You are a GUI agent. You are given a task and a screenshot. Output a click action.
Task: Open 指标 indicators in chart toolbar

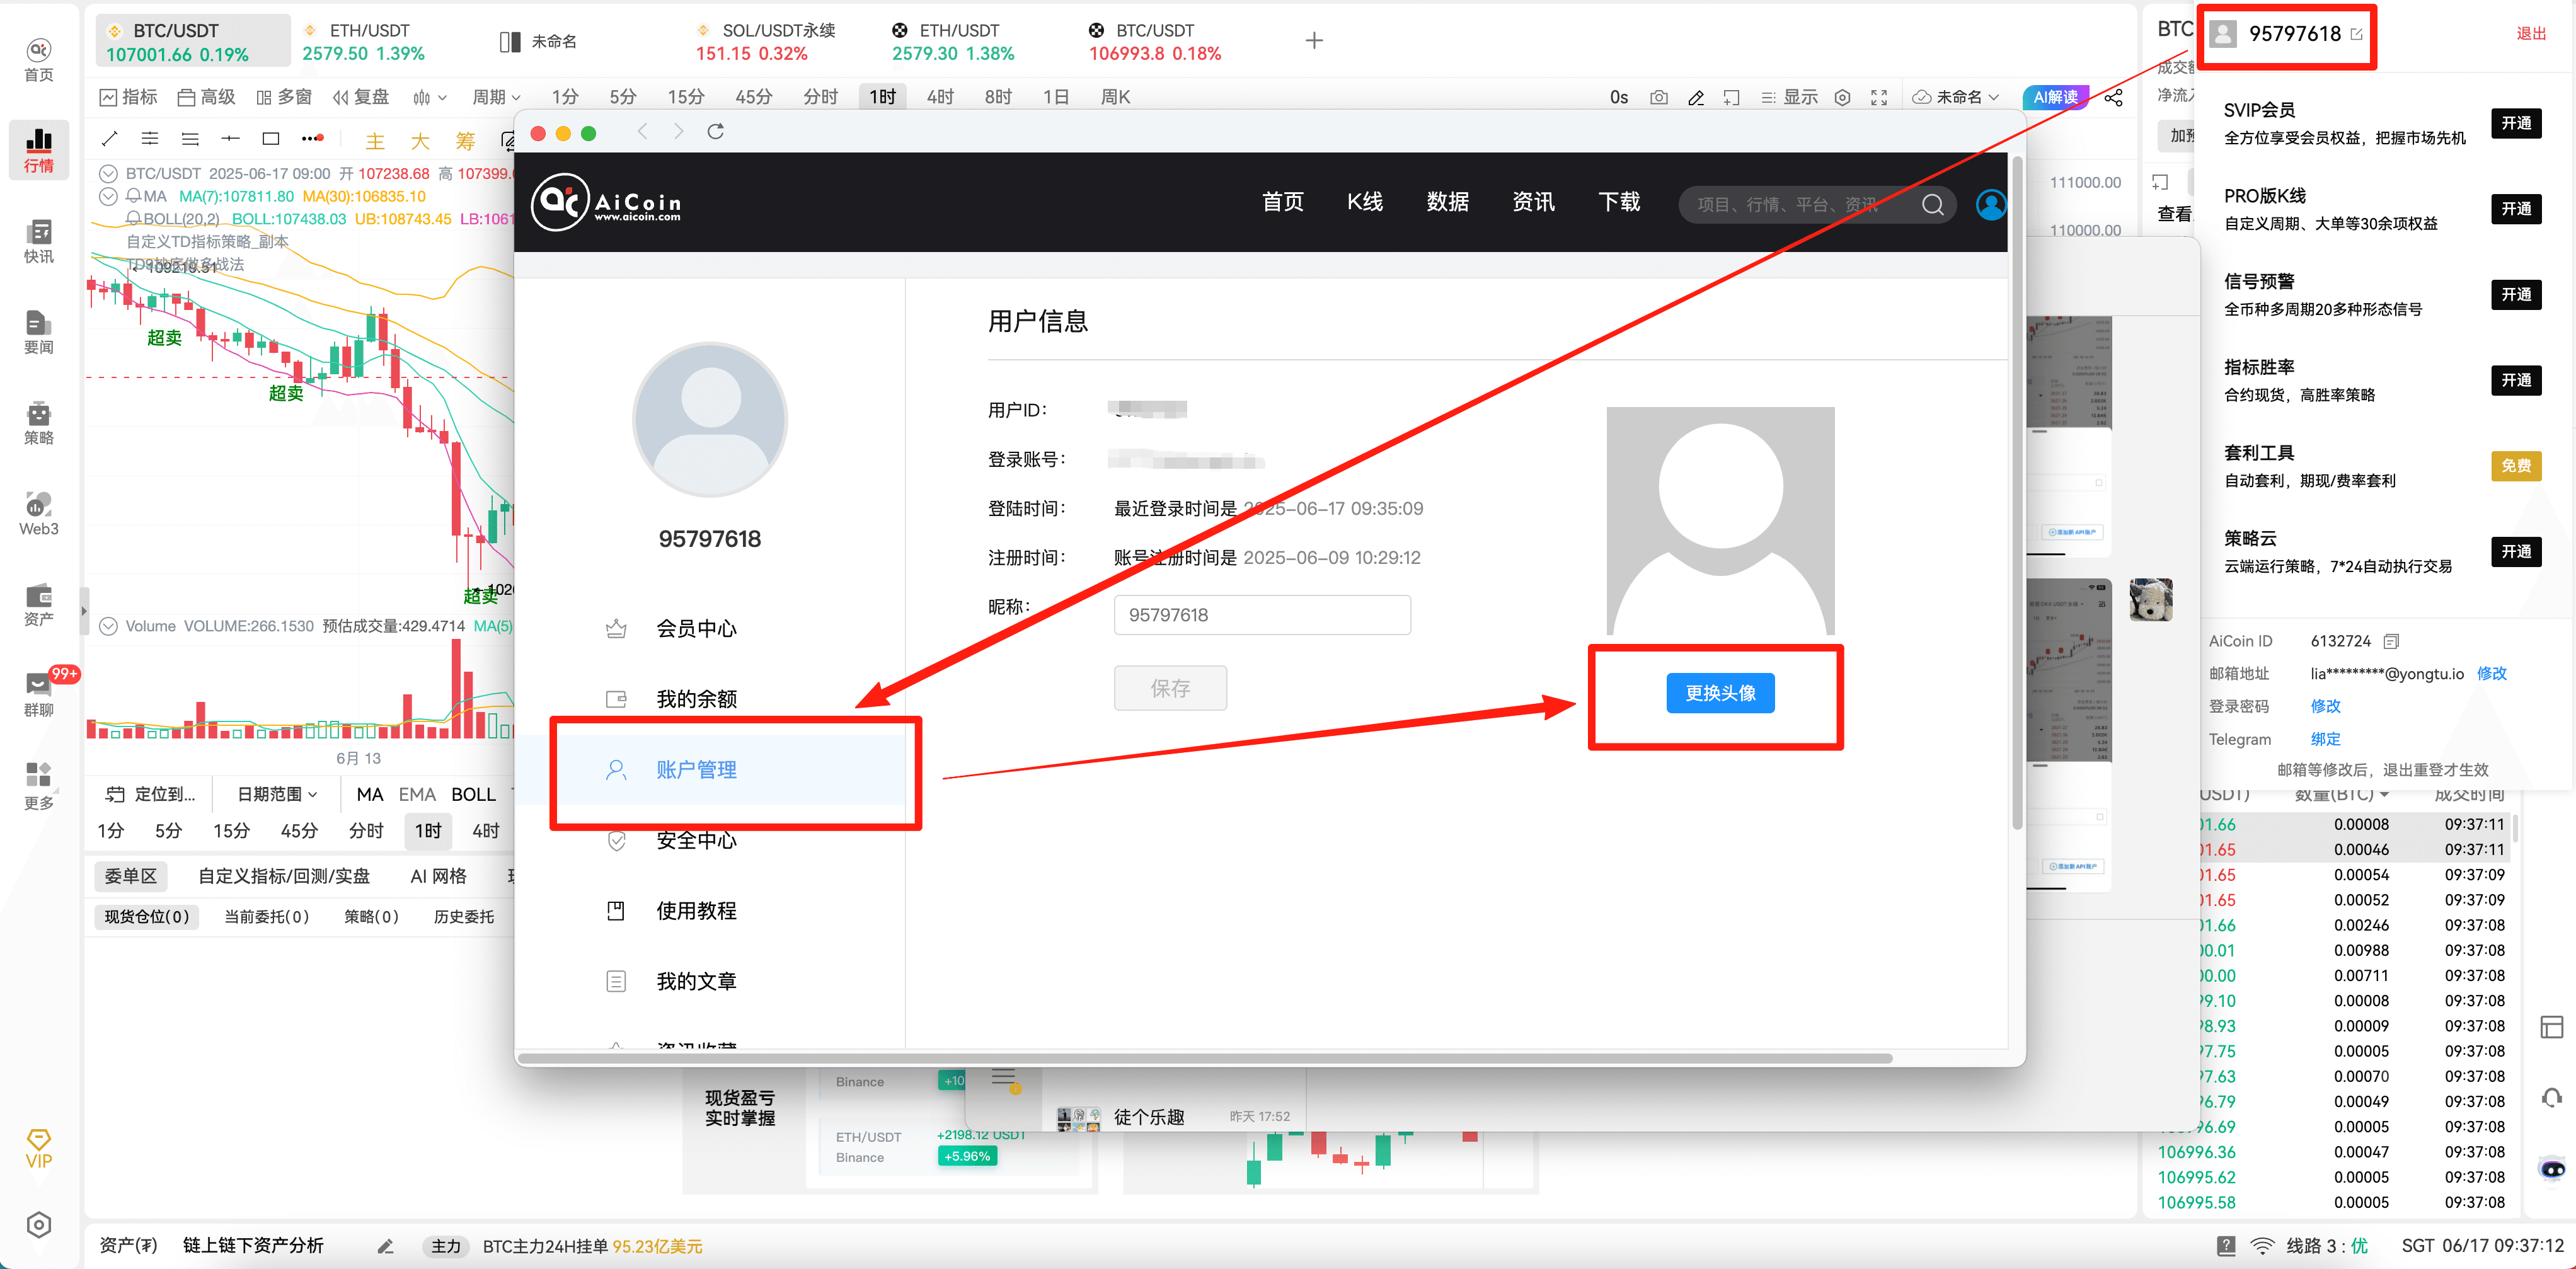(x=129, y=97)
